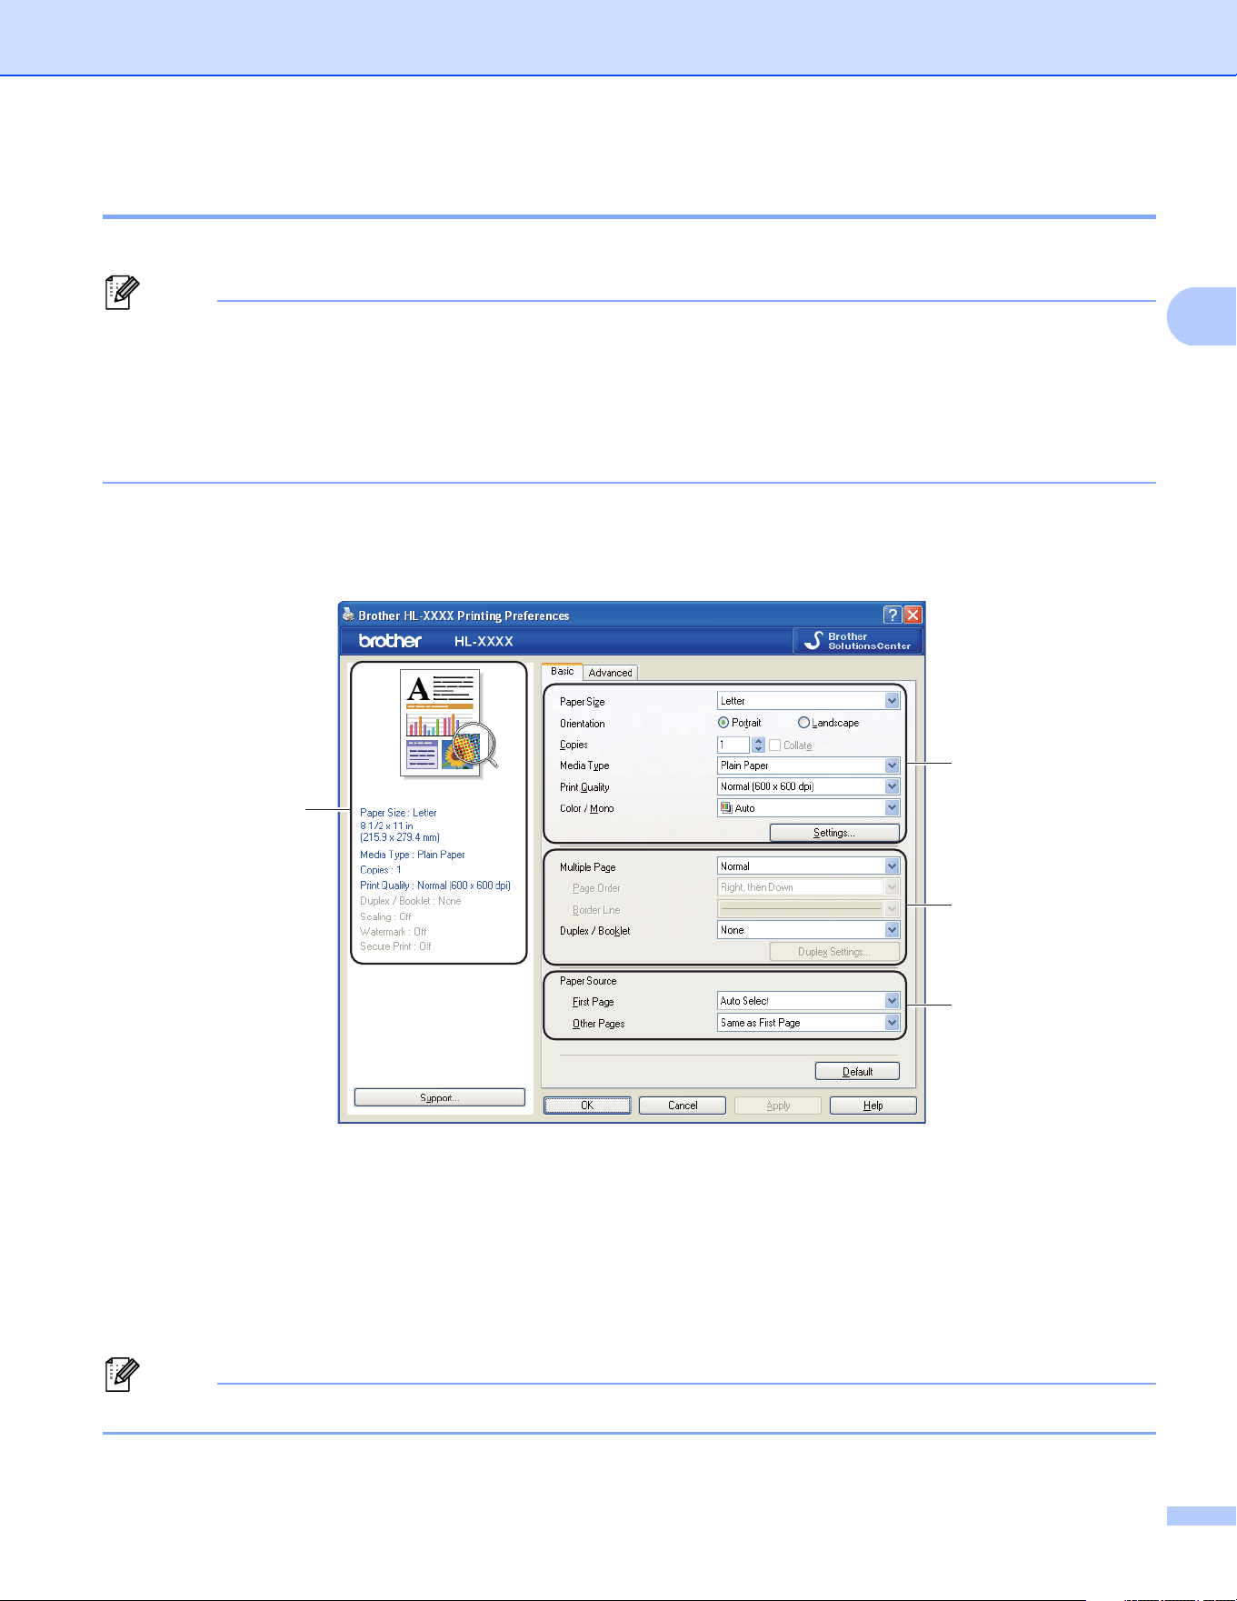
Task: Click inside the Copies input field
Action: (x=733, y=745)
